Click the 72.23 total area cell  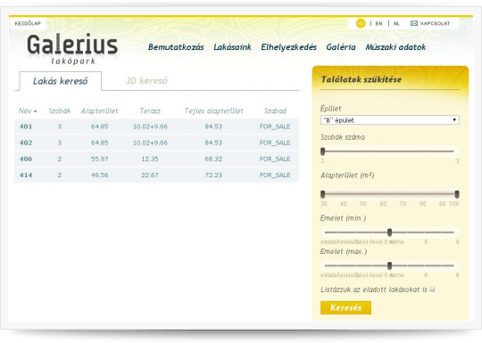[213, 176]
